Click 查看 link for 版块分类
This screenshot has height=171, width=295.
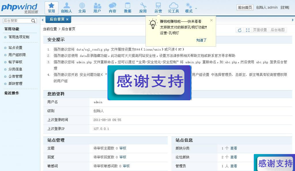click(x=234, y=148)
